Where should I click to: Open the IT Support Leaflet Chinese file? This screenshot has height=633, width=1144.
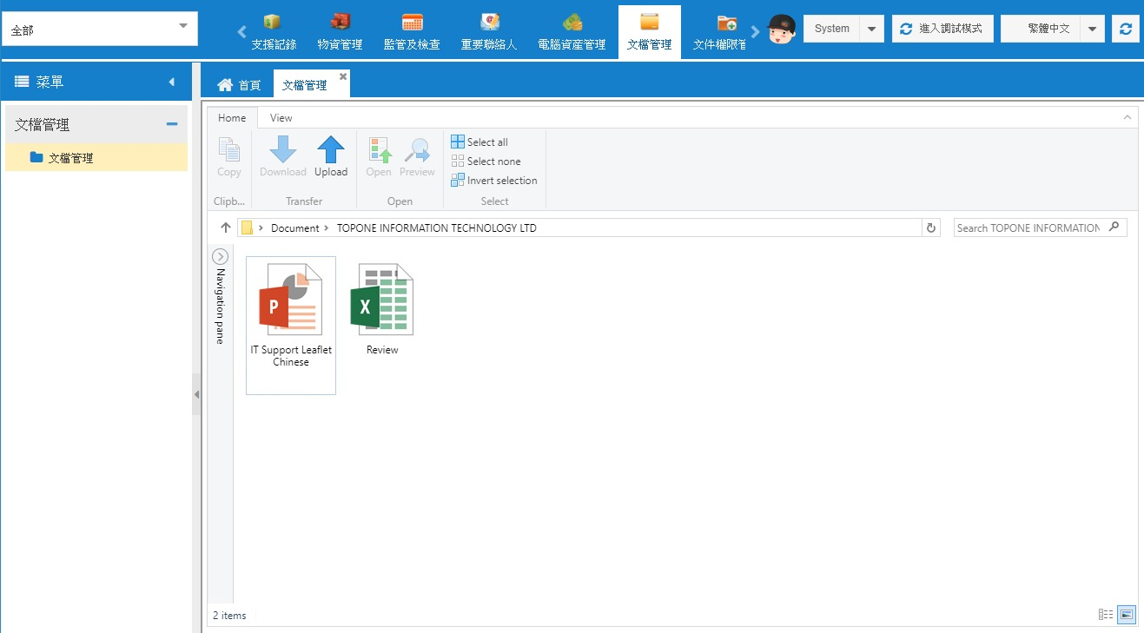[291, 313]
